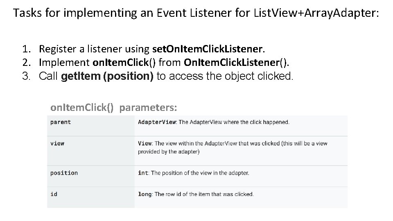This screenshot has width=393, height=221.
Task: Click the bold setOnItemClickListener text
Action: coord(208,50)
